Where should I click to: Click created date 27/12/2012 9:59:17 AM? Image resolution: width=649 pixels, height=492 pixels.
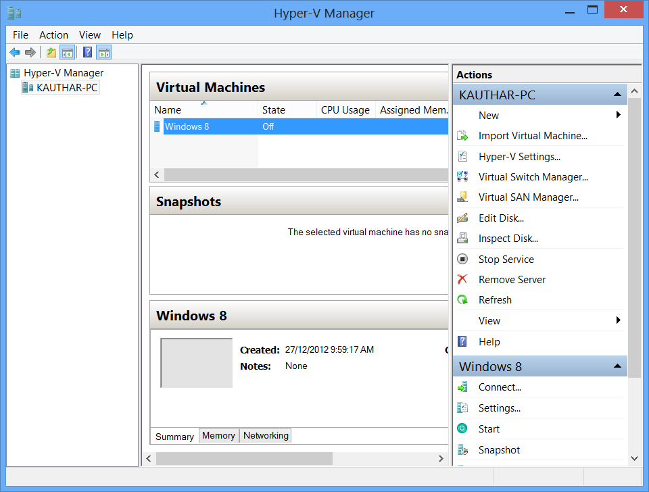point(329,349)
